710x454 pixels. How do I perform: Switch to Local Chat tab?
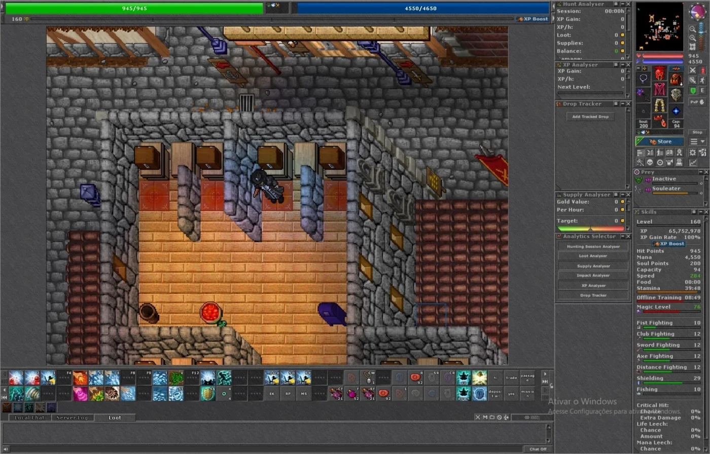30,418
